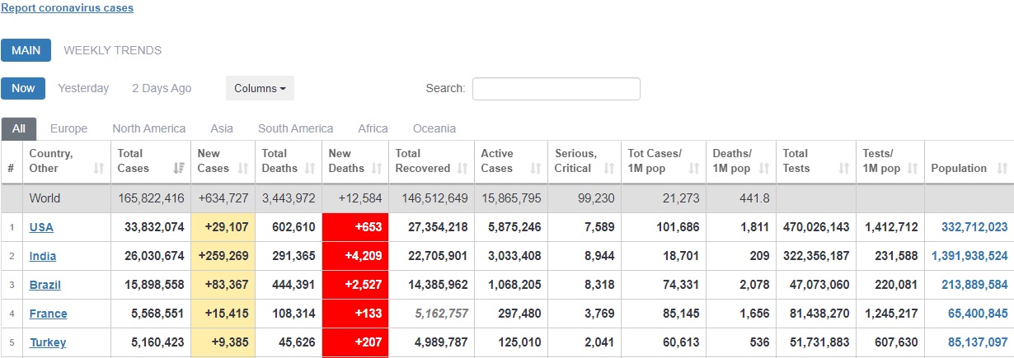The image size is (1014, 358).
Task: Click Active Cases sort icon
Action: pos(536,169)
